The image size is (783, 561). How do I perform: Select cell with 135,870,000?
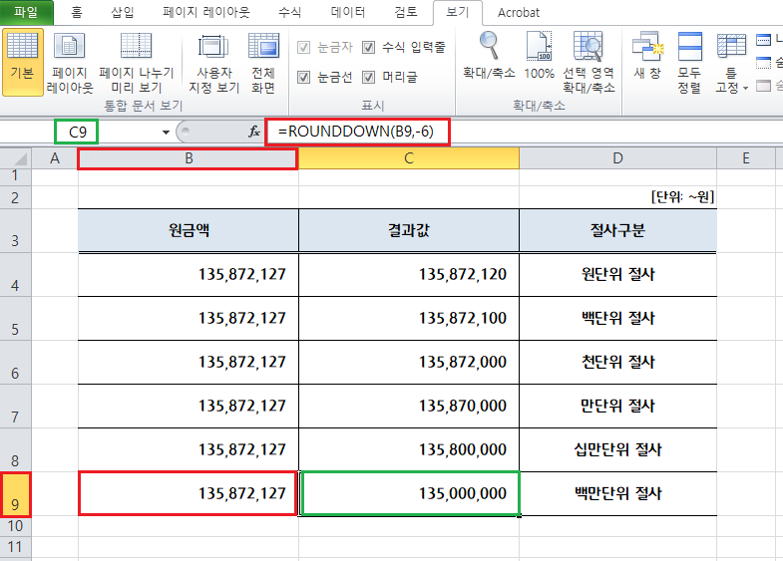tap(409, 407)
